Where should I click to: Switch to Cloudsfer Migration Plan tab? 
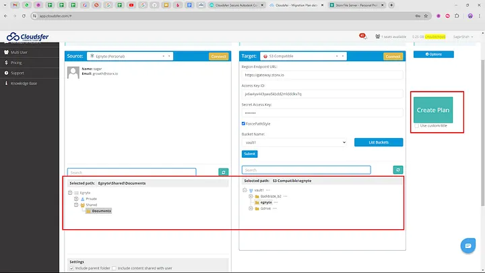click(296, 5)
